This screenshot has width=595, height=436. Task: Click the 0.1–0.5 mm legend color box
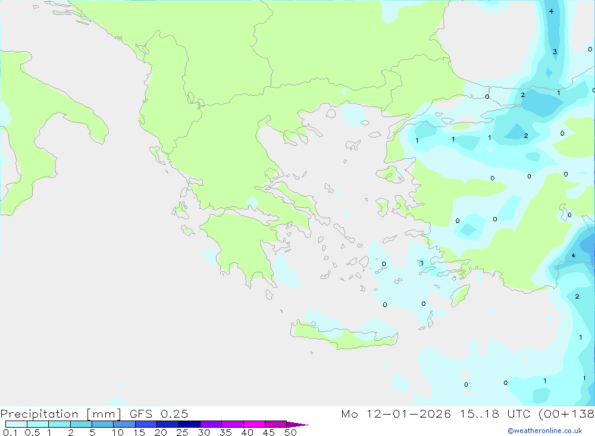point(16,424)
